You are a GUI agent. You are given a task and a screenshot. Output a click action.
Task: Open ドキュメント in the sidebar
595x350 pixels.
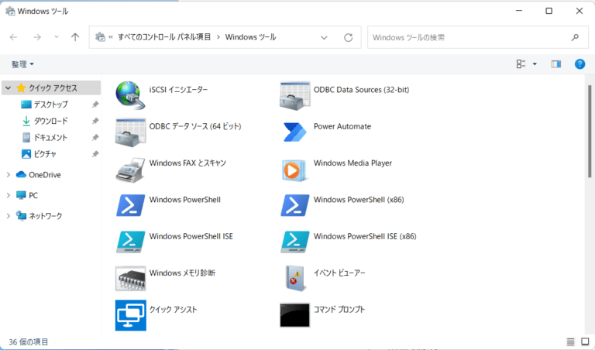[51, 137]
